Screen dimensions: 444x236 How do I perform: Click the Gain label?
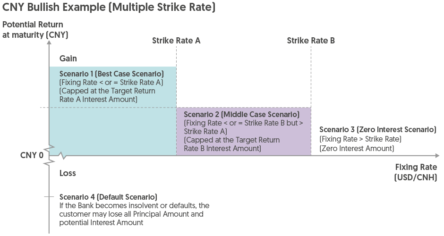(68, 59)
